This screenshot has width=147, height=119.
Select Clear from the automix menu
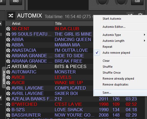point(106,61)
